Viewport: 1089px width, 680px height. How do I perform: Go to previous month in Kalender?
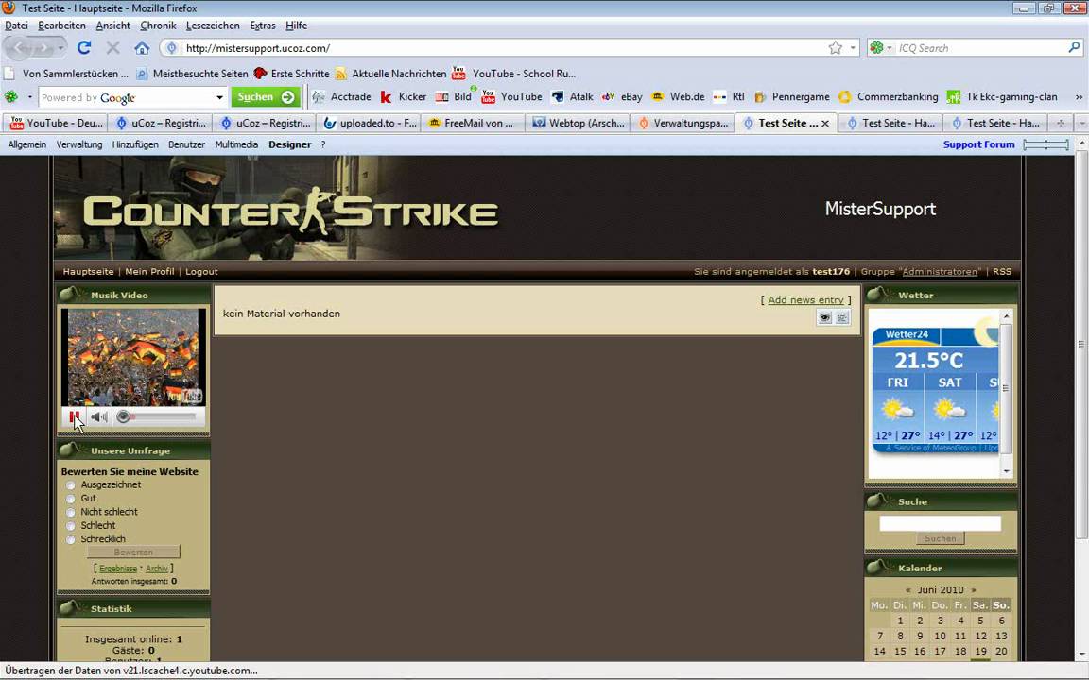pos(907,589)
